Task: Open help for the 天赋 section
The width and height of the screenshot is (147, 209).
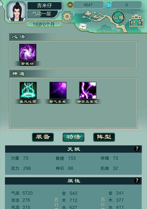Action: pos(137,149)
